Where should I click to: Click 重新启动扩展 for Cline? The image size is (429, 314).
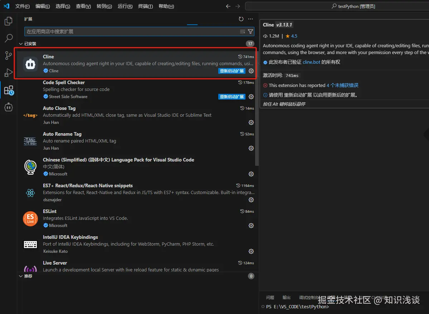232,71
